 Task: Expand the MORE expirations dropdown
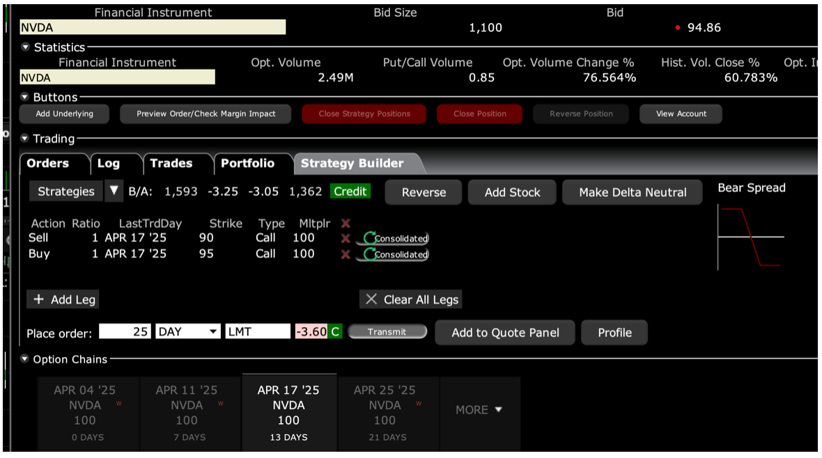pyautogui.click(x=479, y=410)
